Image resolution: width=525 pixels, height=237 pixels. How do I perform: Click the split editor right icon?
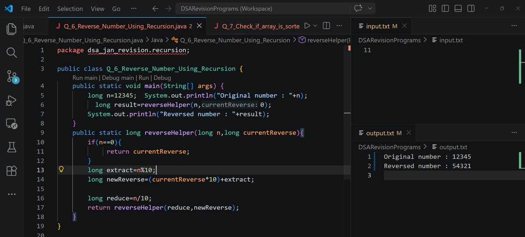(326, 26)
